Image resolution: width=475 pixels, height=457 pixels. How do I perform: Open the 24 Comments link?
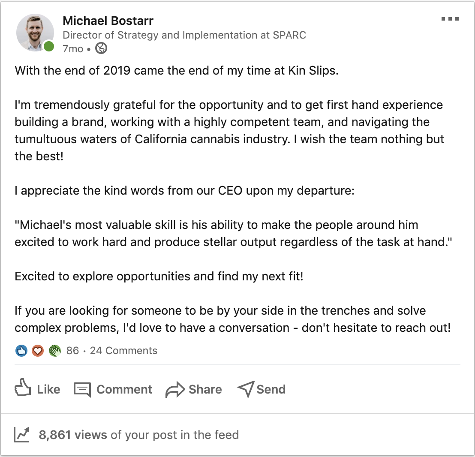[123, 351]
